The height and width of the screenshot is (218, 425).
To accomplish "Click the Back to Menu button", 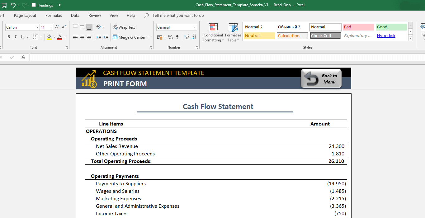I will point(321,78).
